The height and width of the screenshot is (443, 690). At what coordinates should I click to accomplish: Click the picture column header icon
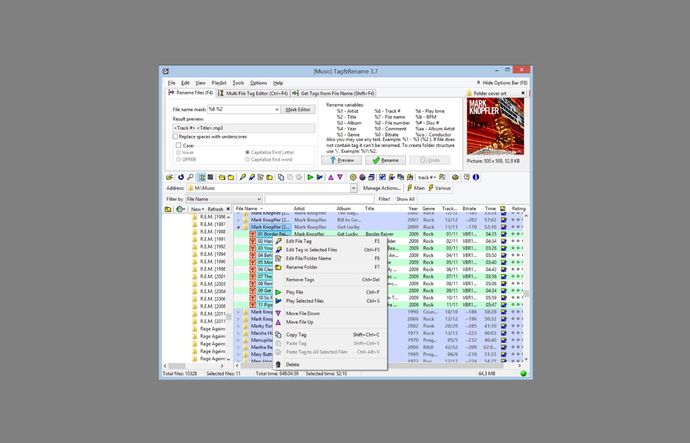(x=503, y=209)
